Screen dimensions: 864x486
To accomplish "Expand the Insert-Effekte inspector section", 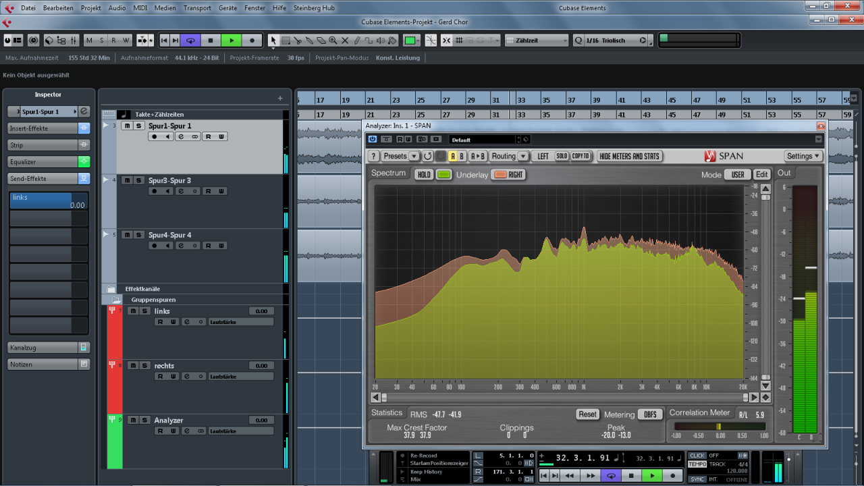I will [49, 128].
